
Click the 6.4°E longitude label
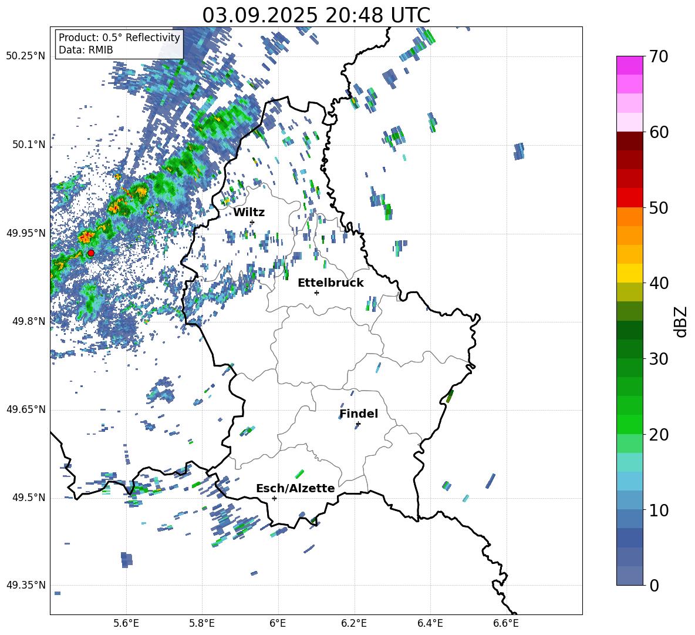[430, 623]
